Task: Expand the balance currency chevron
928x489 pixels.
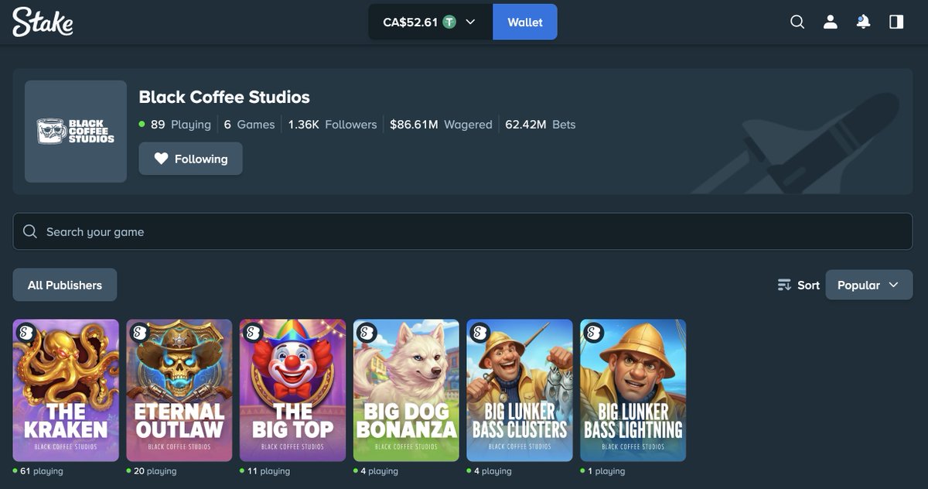Action: (470, 22)
